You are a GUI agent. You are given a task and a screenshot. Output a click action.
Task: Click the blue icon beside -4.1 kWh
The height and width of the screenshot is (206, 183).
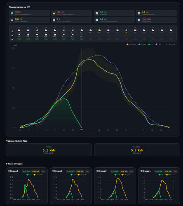point(139,20)
